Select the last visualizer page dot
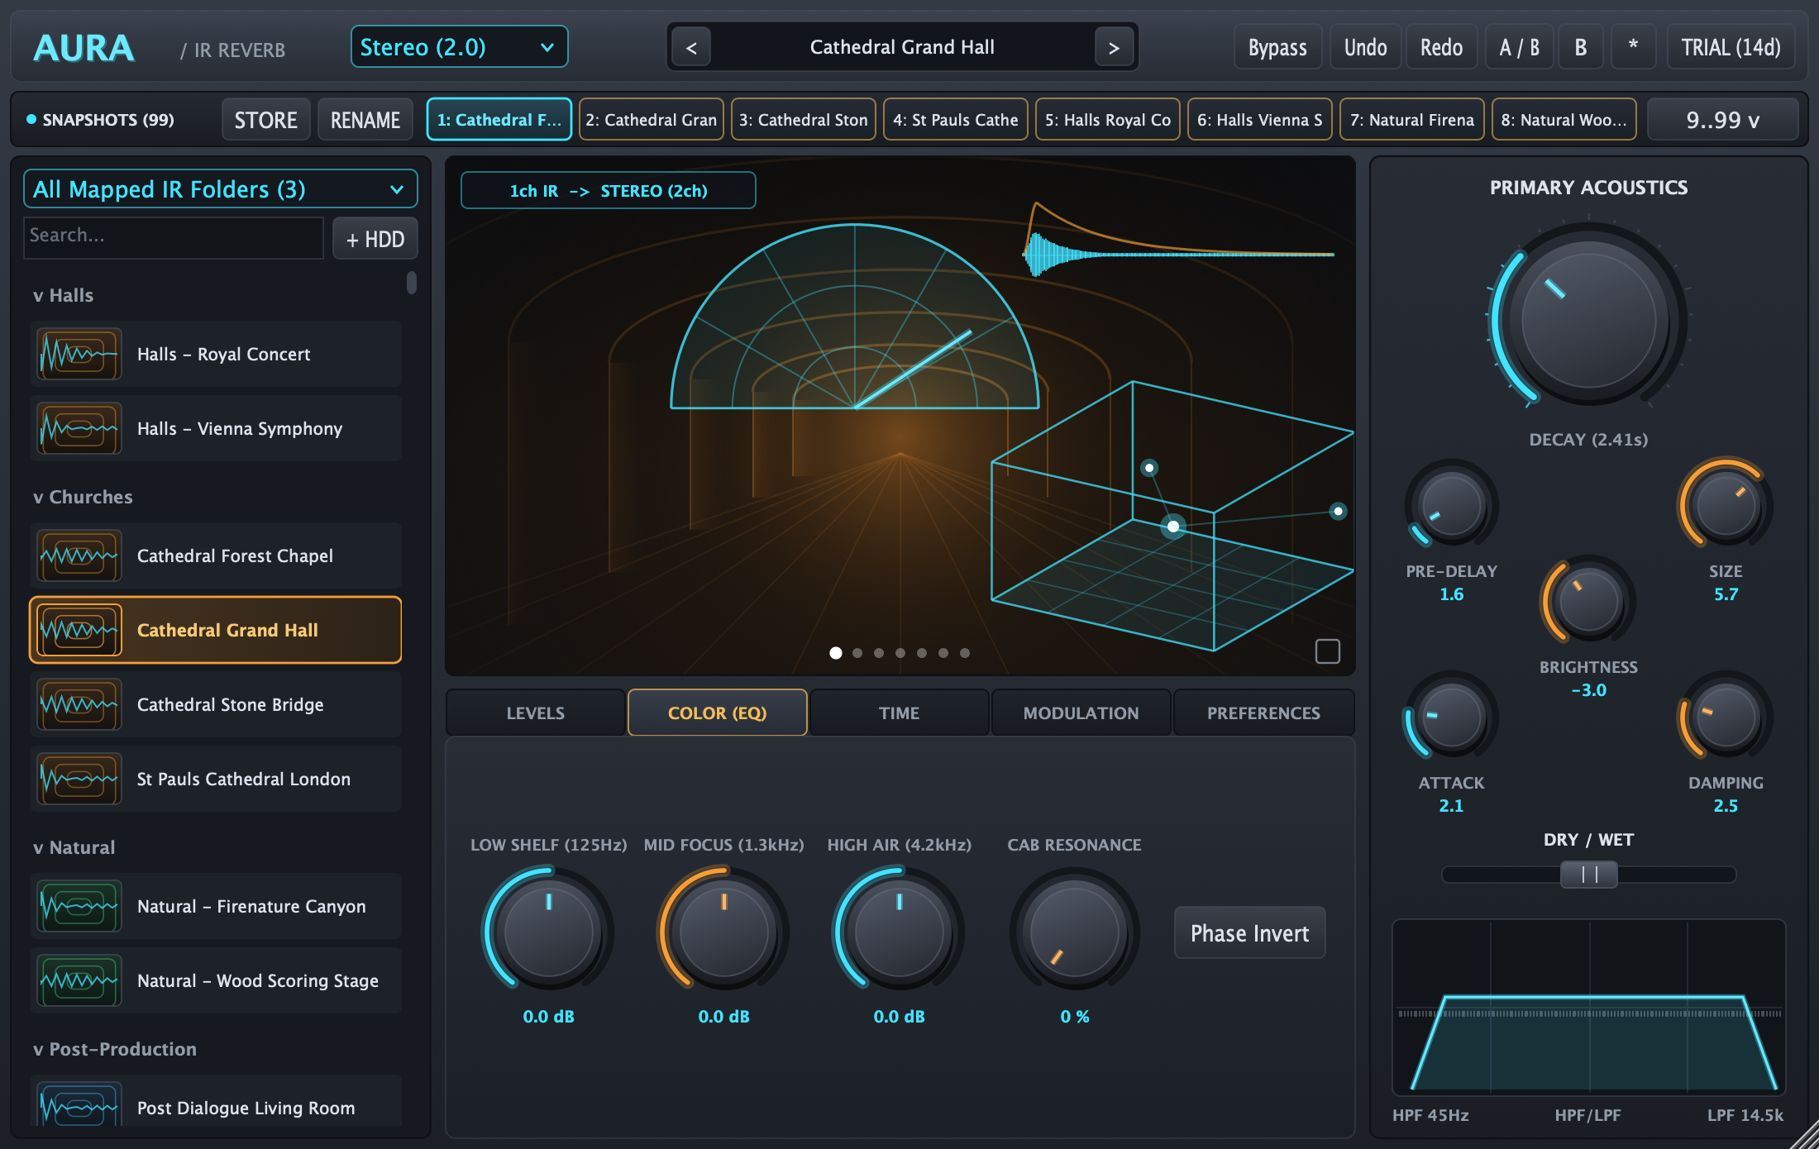The image size is (1819, 1149). click(965, 653)
